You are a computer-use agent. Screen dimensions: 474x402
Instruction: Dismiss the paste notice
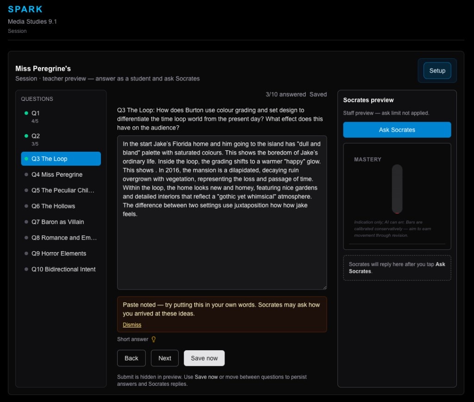coord(132,325)
